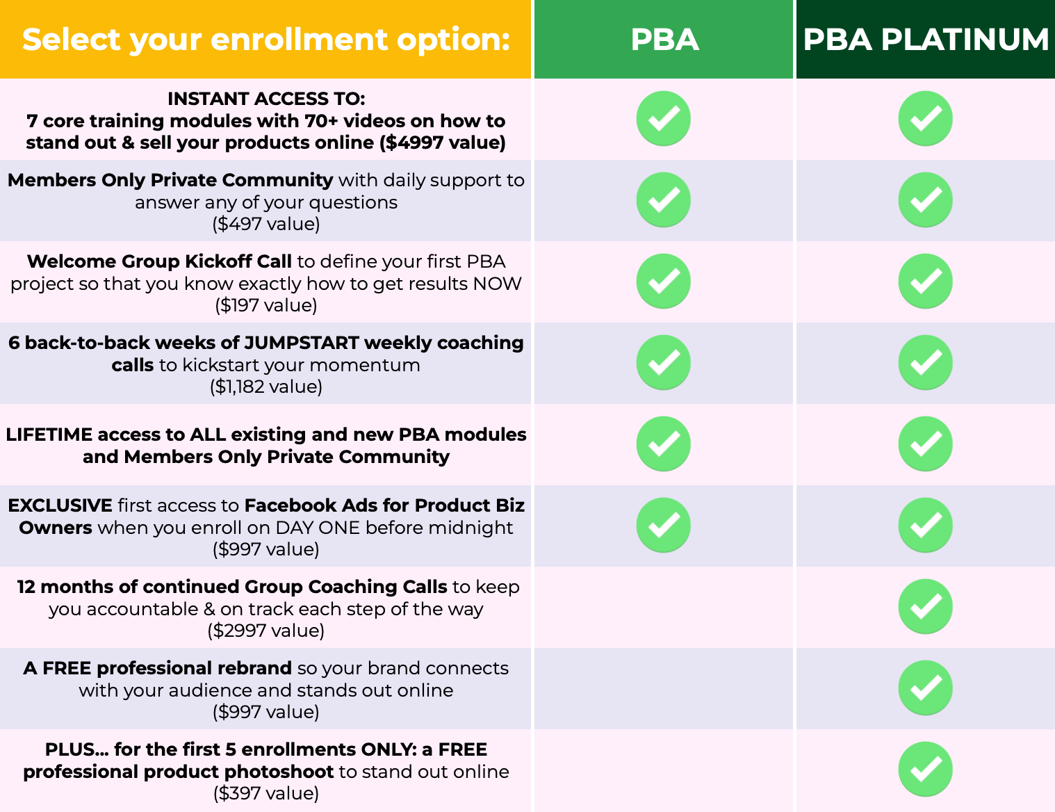The image size is (1055, 812).
Task: Click the Platinum checkmark for JUMPSTART weekly coaching calls
Action: pyautogui.click(x=926, y=363)
